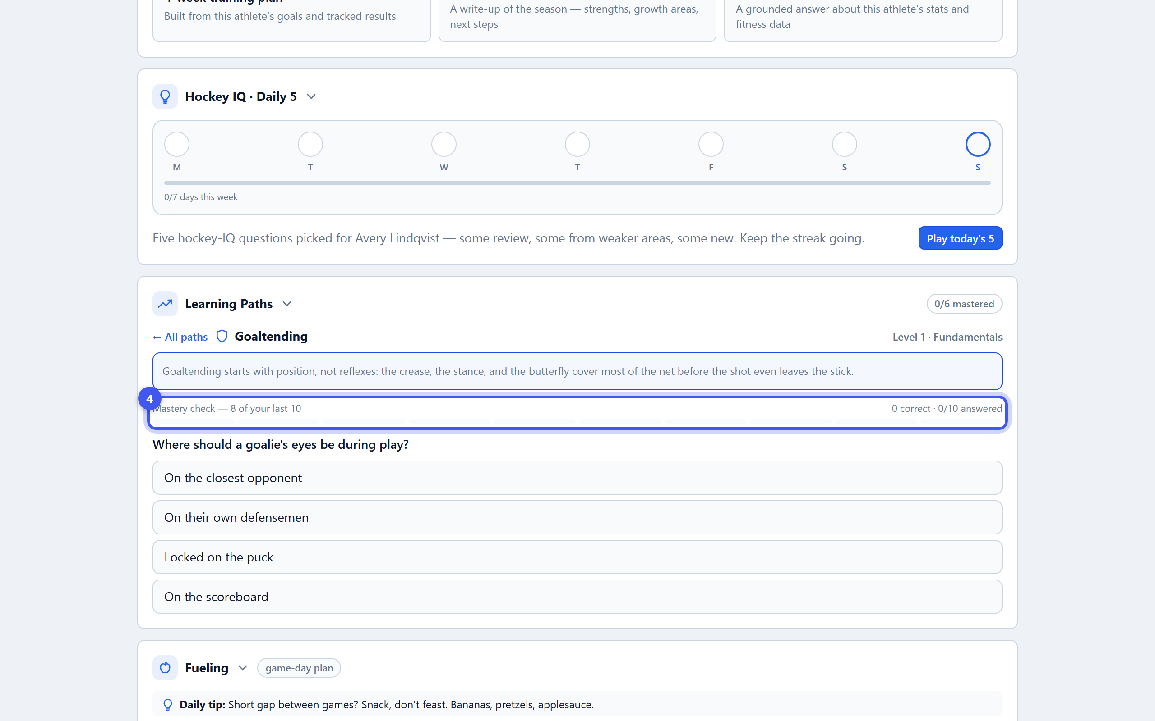Click the 0/7 days this week text

click(201, 197)
